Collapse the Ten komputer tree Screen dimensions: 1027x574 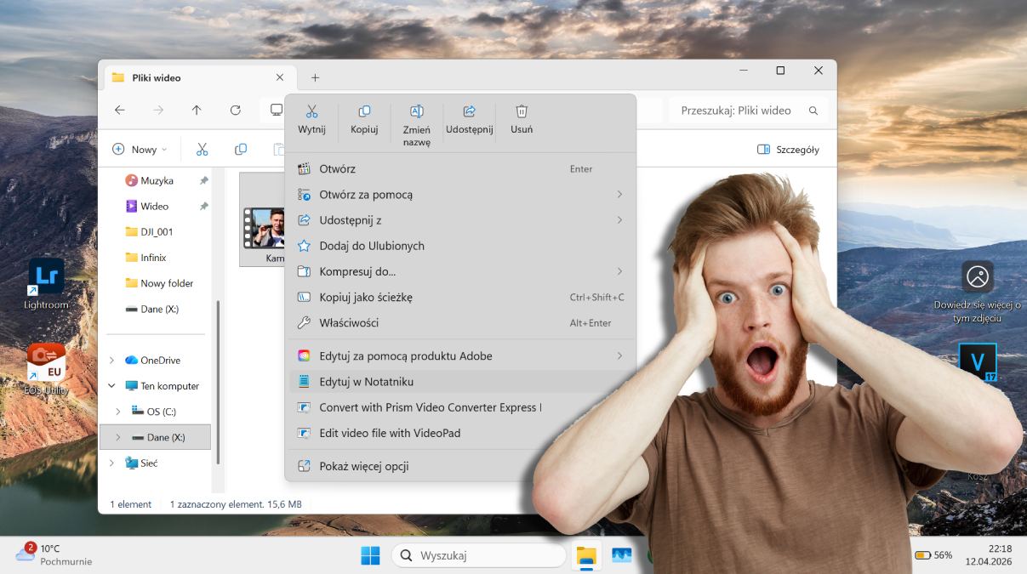[x=111, y=385]
